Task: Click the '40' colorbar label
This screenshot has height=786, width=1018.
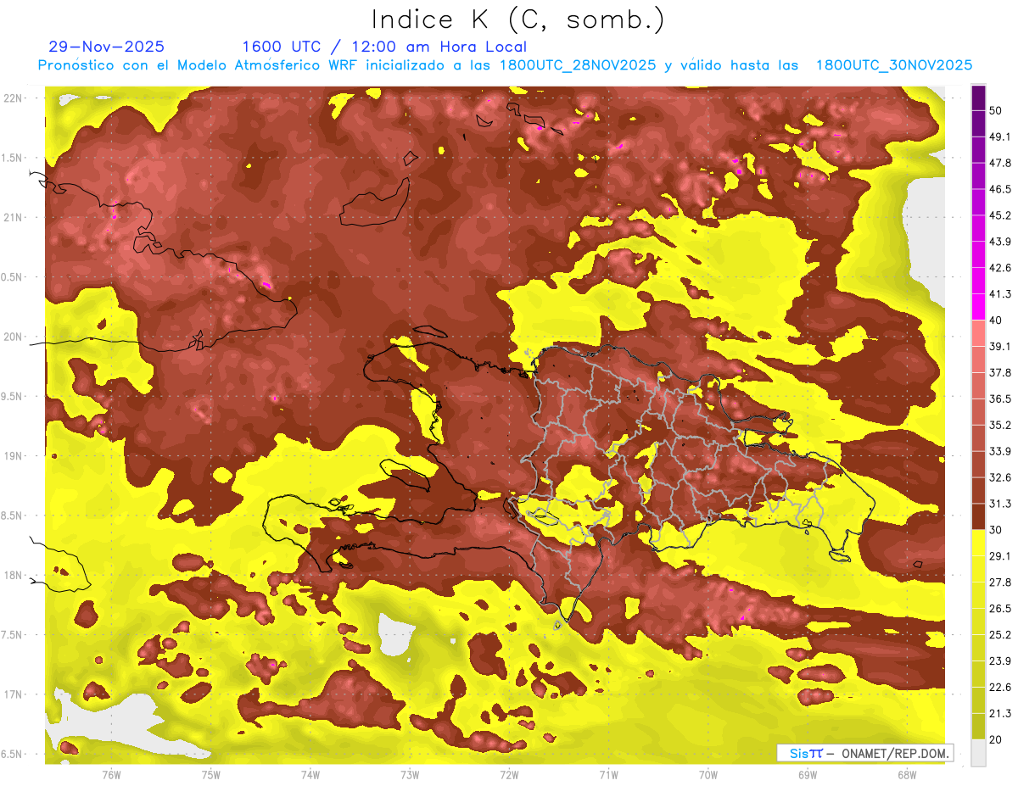Action: 997,320
